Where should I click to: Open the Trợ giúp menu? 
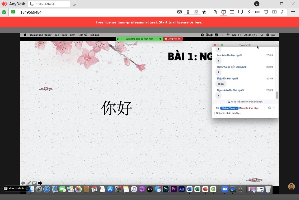click(95, 35)
